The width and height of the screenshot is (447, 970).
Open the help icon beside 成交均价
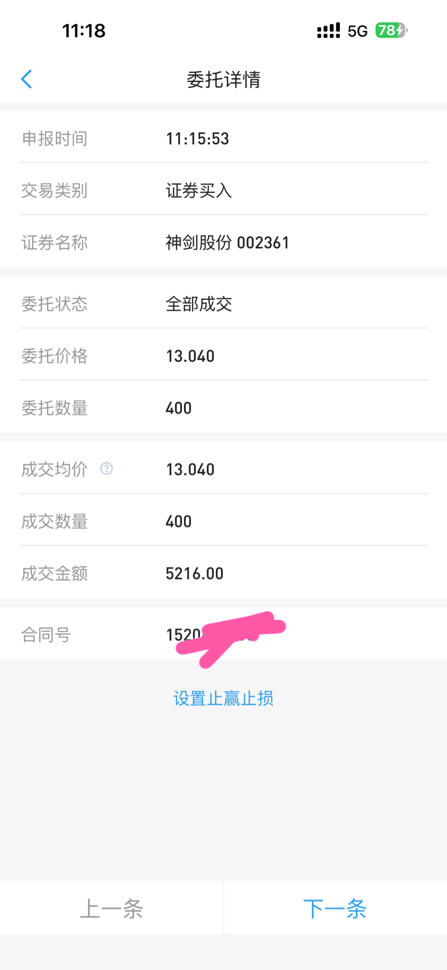[x=107, y=468]
